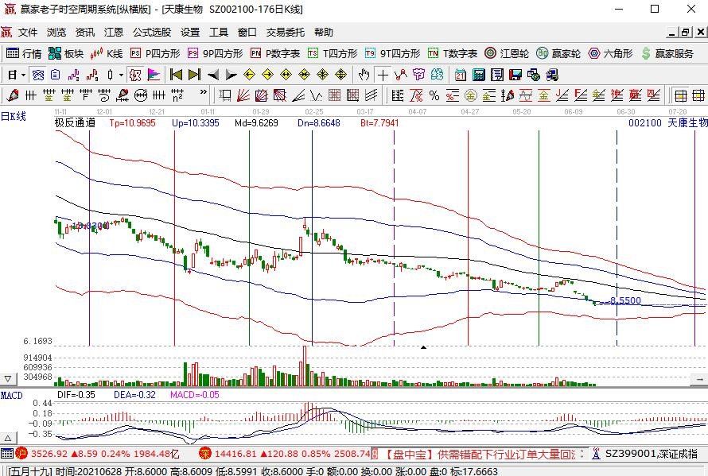Expand the candlestick chart-type dropdown arrow

tap(121, 75)
